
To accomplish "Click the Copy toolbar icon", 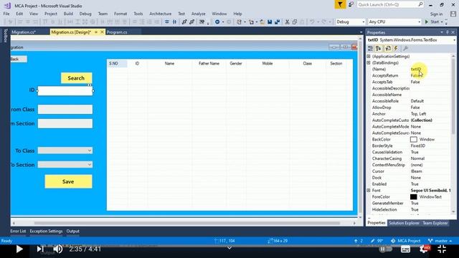I will coord(295,22).
